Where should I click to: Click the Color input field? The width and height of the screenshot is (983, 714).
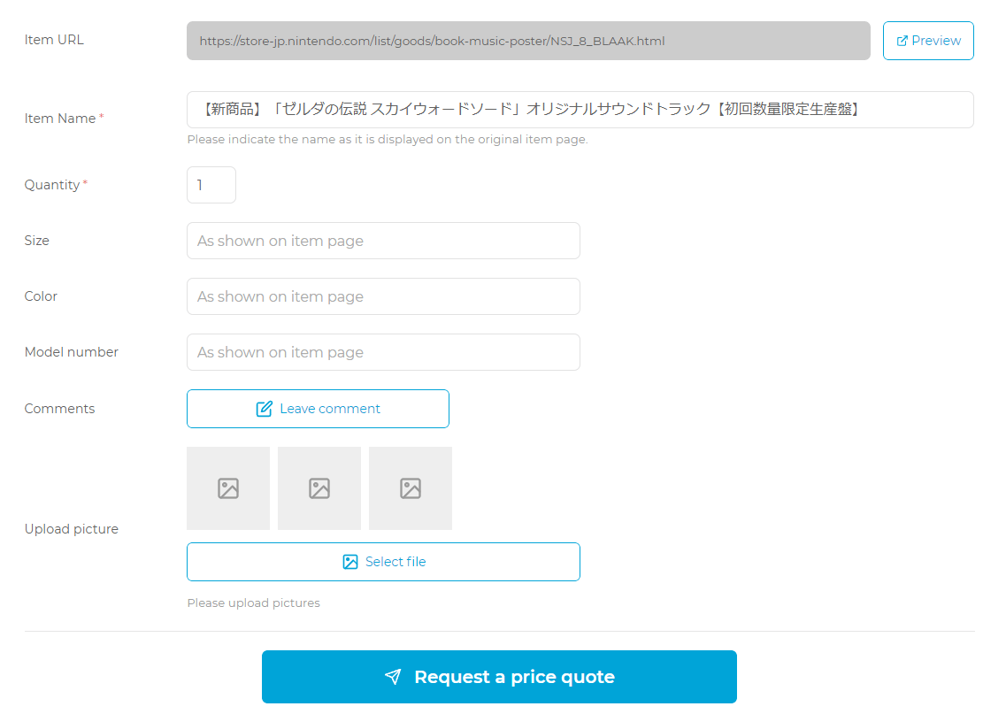[383, 296]
